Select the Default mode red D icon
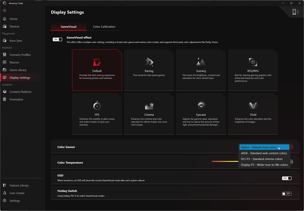Image resolution: width=304 pixels, height=211 pixels. (x=97, y=62)
